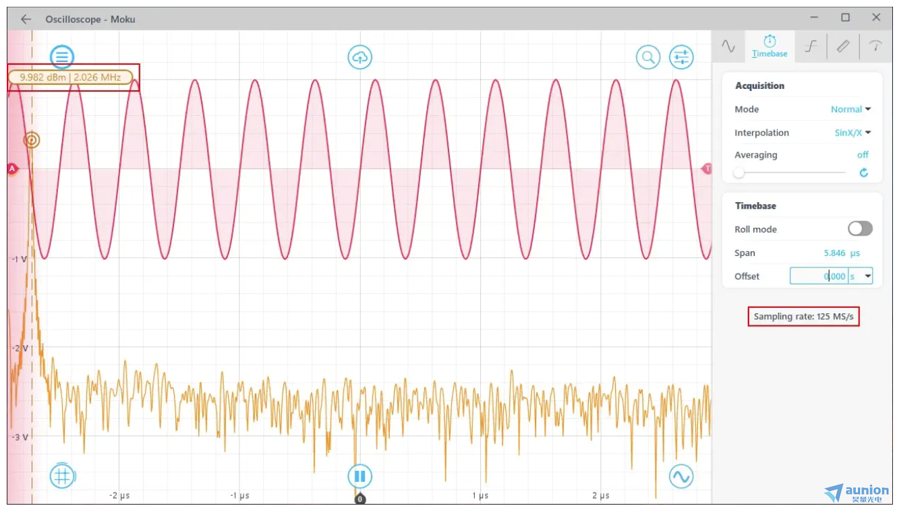
Task: Pause acquisition with pause button
Action: point(360,476)
